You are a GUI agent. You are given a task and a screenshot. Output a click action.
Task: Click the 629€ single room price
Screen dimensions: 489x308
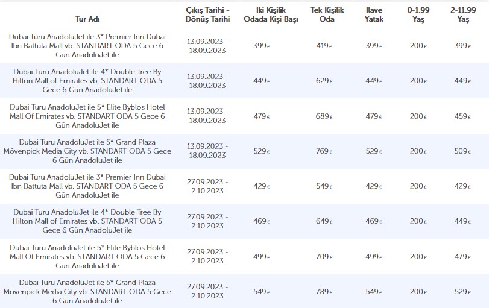(323, 81)
